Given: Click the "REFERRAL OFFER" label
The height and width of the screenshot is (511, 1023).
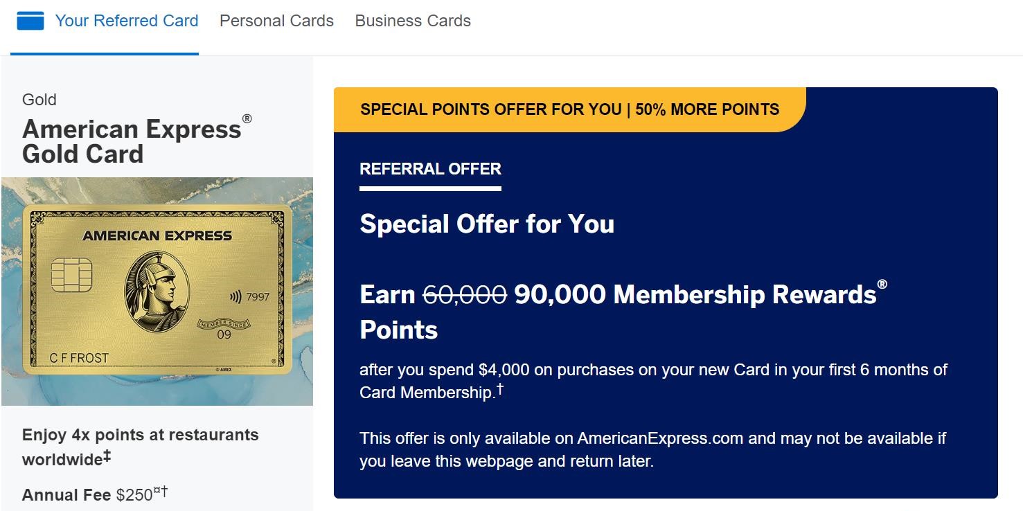Looking at the screenshot, I should (x=429, y=168).
